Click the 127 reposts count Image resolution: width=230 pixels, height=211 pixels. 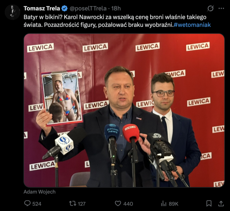coord(82,204)
